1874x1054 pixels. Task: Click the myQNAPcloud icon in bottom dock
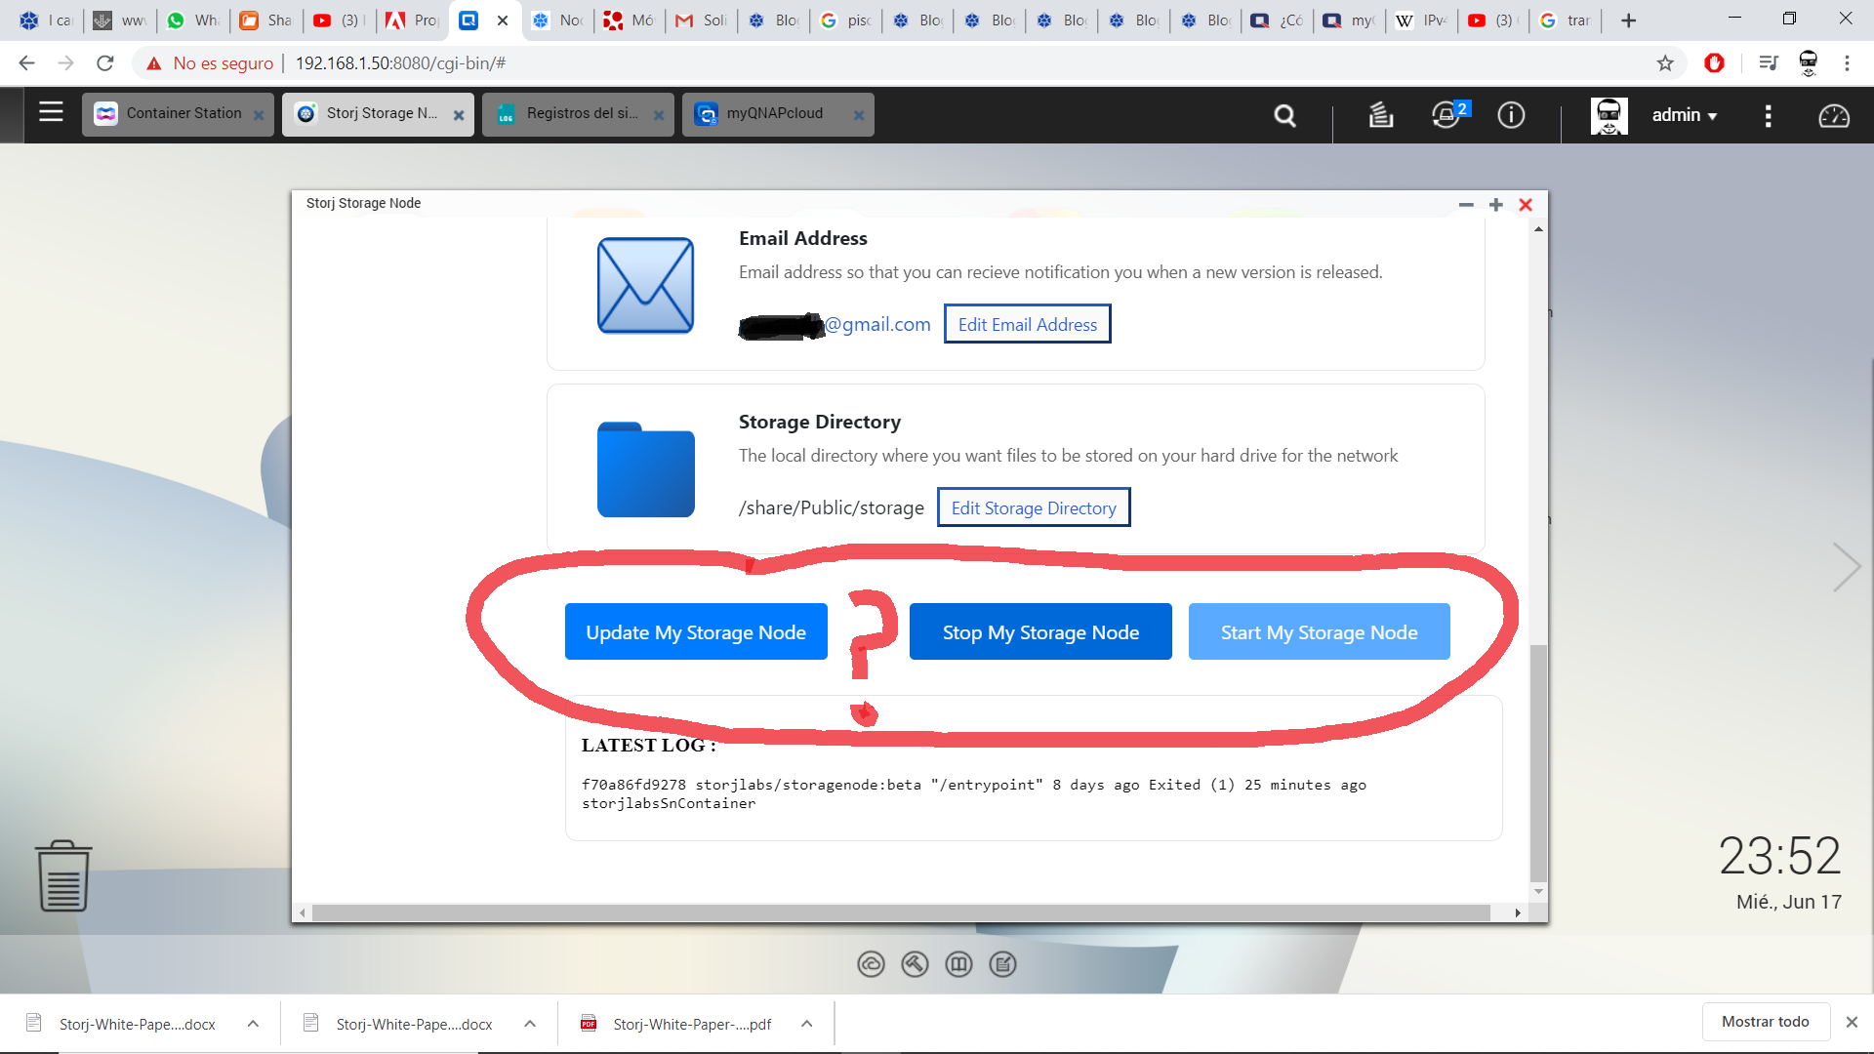(x=871, y=964)
